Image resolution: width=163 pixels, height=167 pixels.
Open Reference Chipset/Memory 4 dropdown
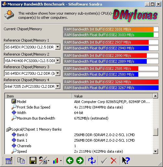58,86
